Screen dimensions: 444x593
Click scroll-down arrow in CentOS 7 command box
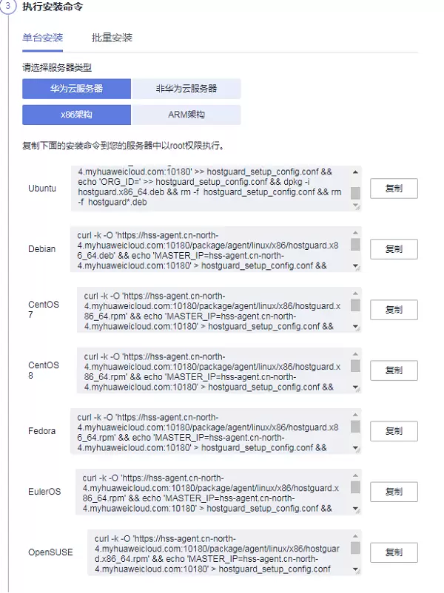point(355,326)
